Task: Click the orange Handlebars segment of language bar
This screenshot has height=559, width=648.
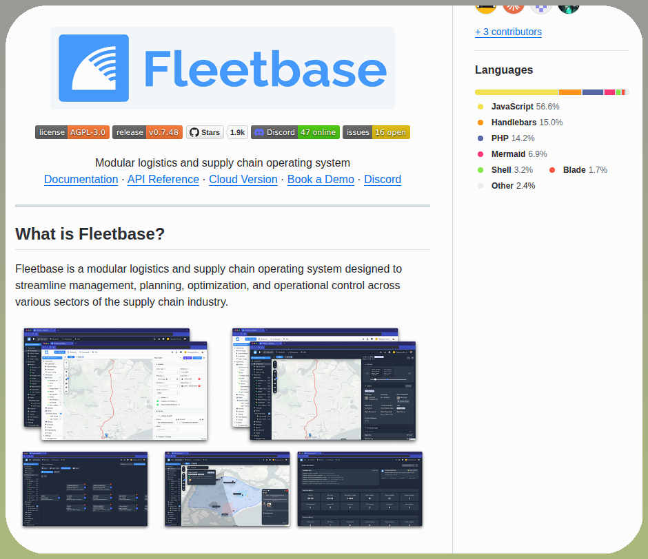Action: pyautogui.click(x=570, y=92)
